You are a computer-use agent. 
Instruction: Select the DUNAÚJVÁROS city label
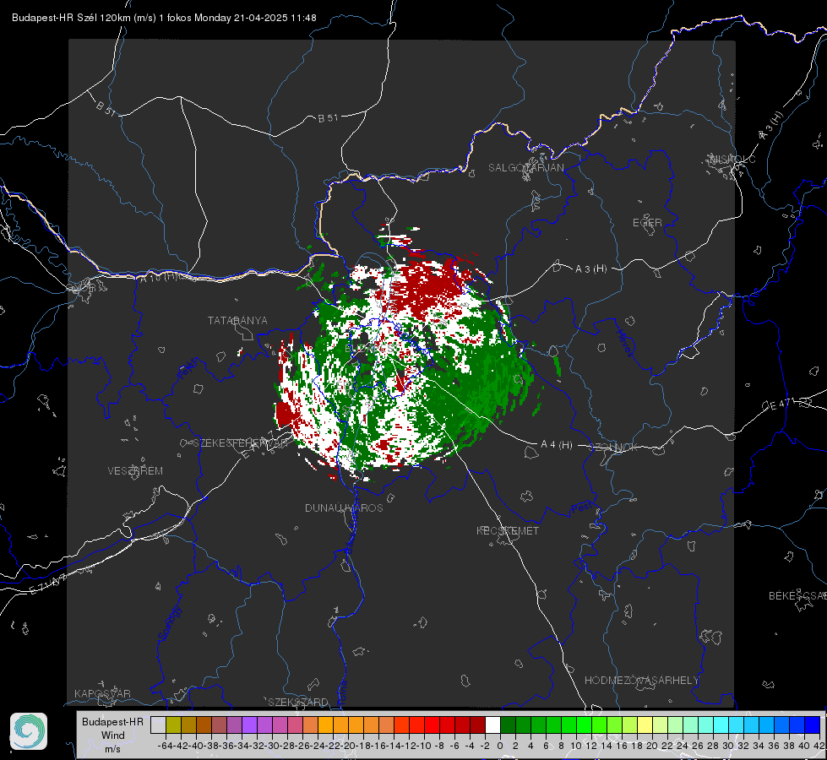(344, 508)
